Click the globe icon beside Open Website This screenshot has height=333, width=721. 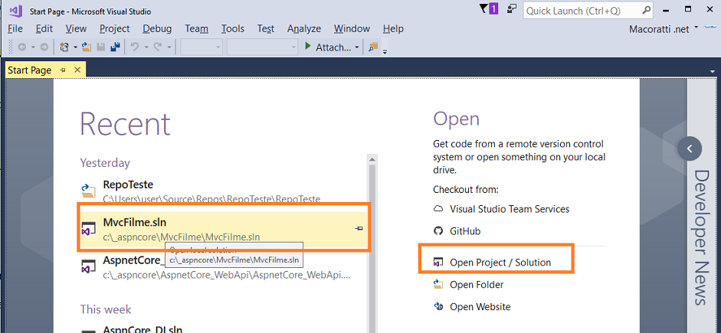pyautogui.click(x=438, y=306)
